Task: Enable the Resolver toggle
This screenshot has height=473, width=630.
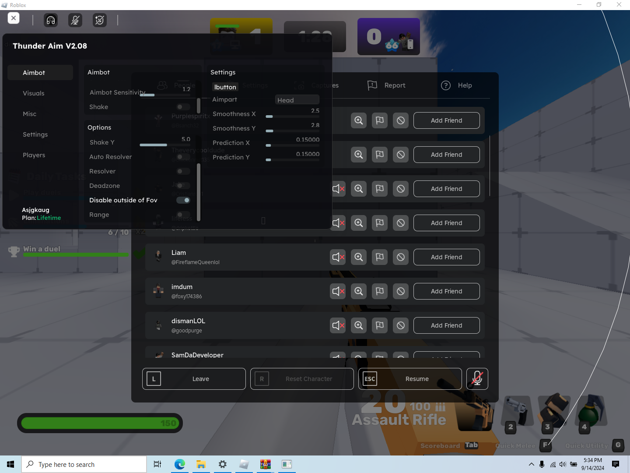Action: coord(183,171)
